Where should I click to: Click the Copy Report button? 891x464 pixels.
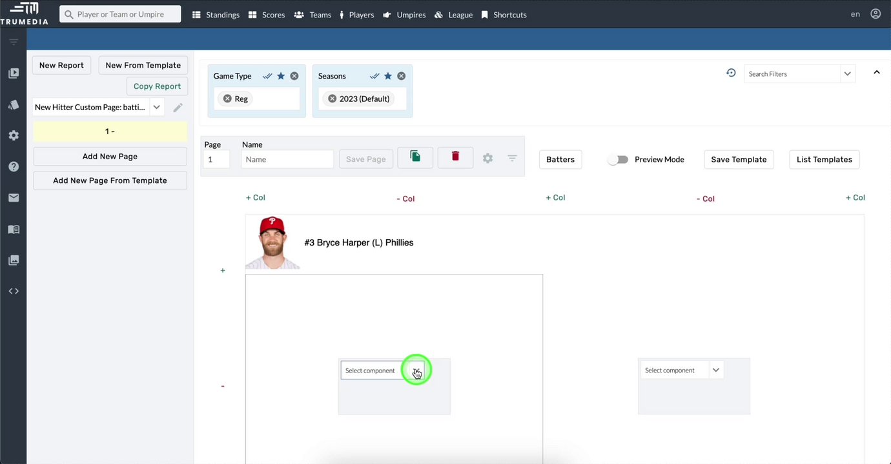click(157, 86)
